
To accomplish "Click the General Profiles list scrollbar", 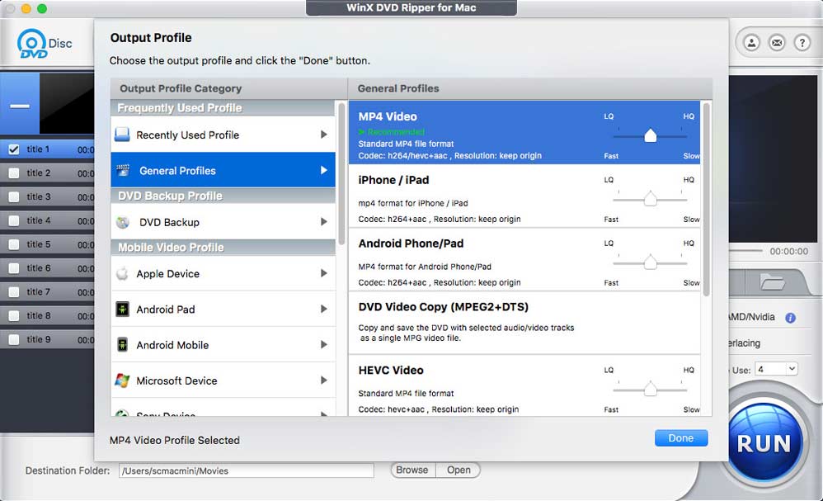I will click(x=706, y=200).
